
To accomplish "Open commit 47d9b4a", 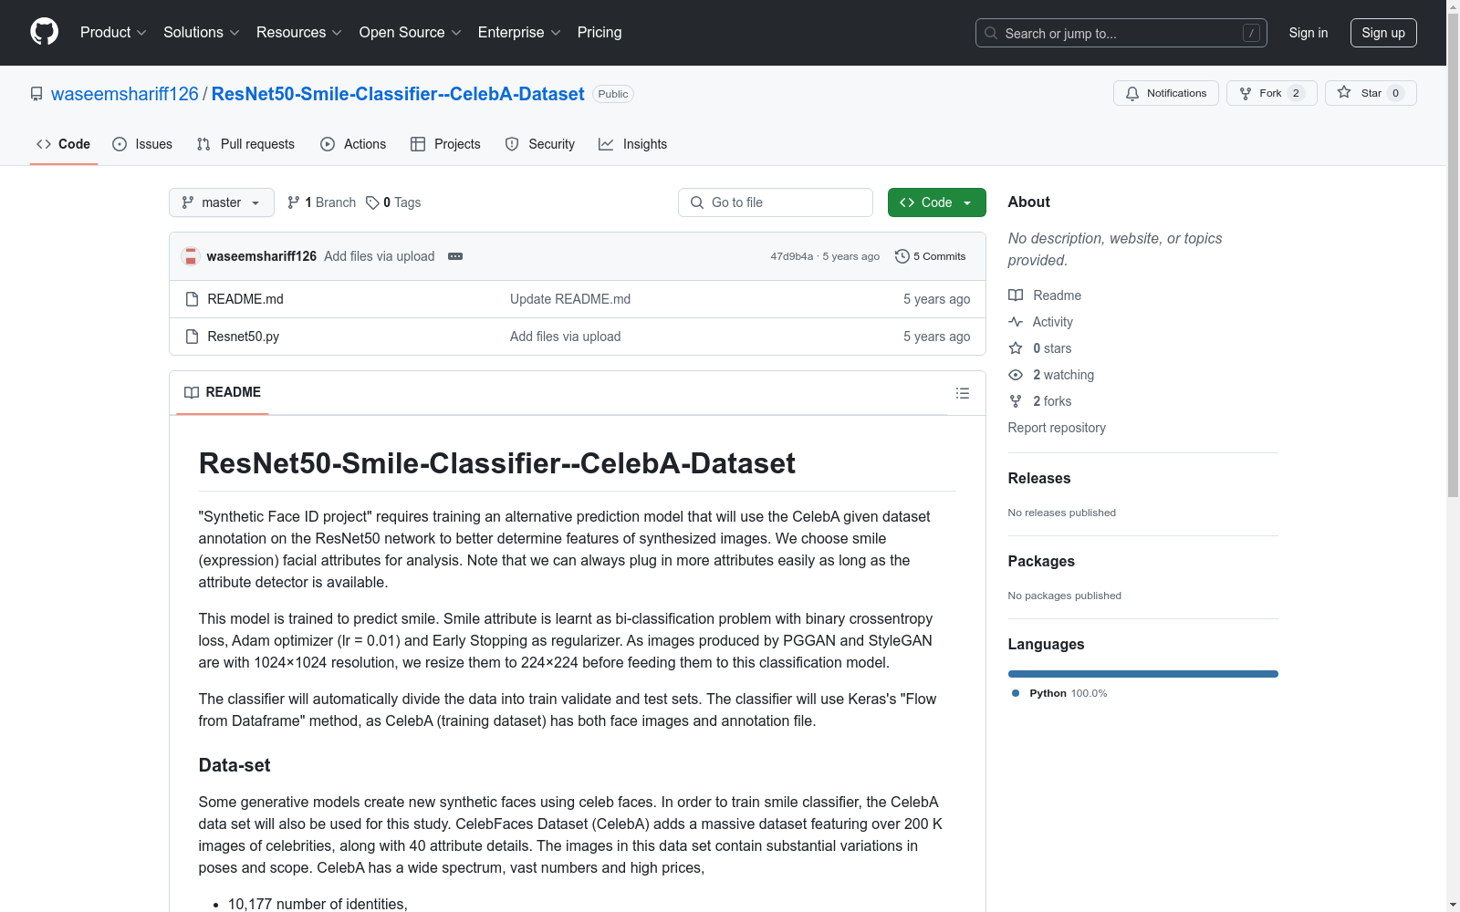I will click(791, 256).
